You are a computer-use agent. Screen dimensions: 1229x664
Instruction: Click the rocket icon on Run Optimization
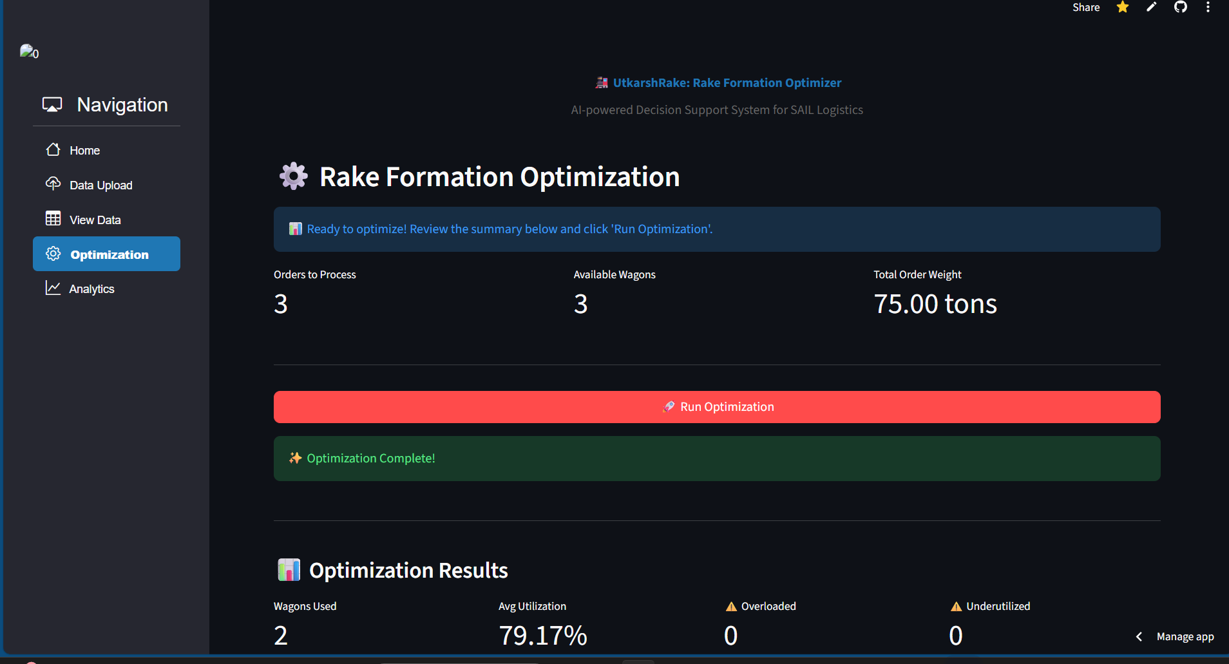point(669,406)
